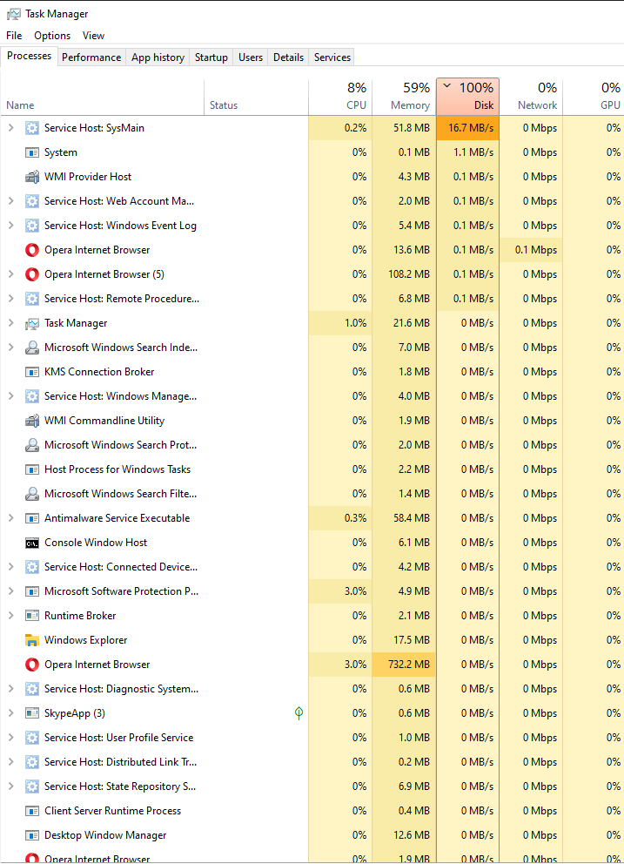
Task: Click the Windows Explorer folder icon
Action: 32,640
